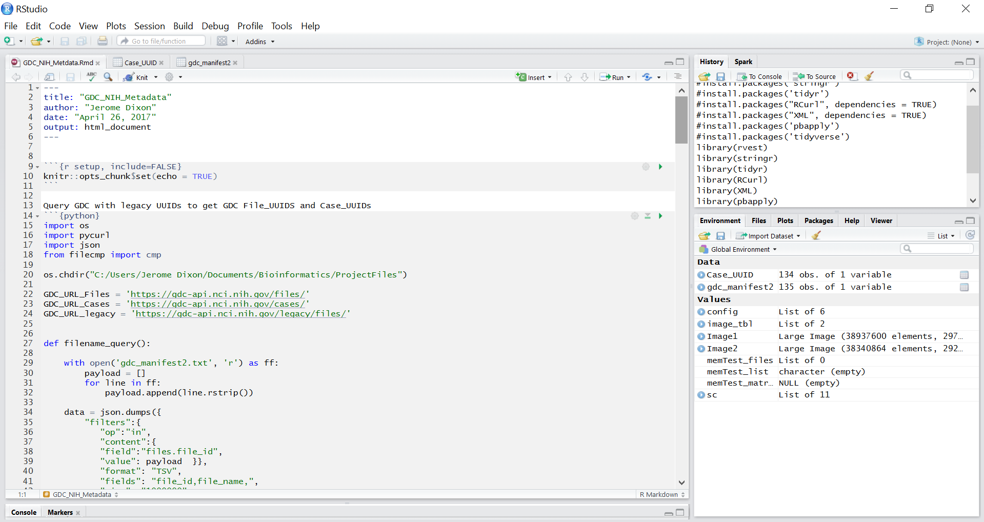Open Project (None) dropdown
The image size is (984, 522).
[947, 42]
